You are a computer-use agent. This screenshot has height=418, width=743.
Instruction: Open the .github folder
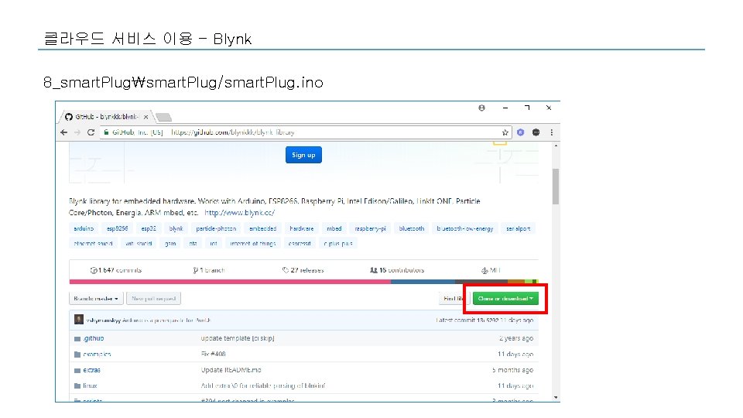(x=94, y=338)
